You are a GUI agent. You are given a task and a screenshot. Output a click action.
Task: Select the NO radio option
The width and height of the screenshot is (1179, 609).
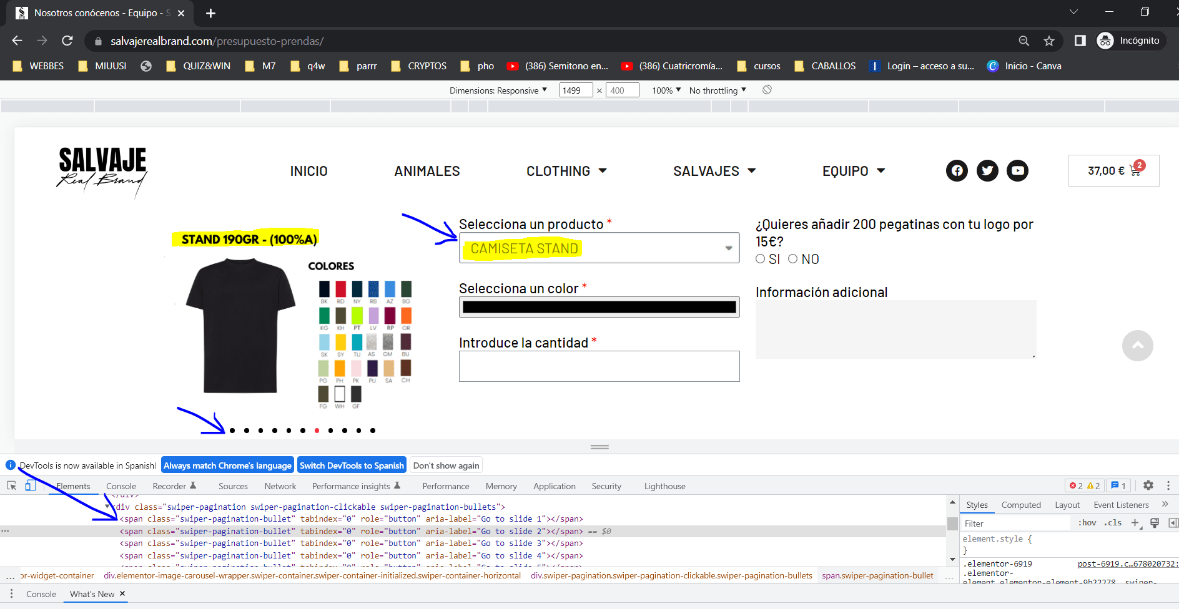pyautogui.click(x=792, y=259)
